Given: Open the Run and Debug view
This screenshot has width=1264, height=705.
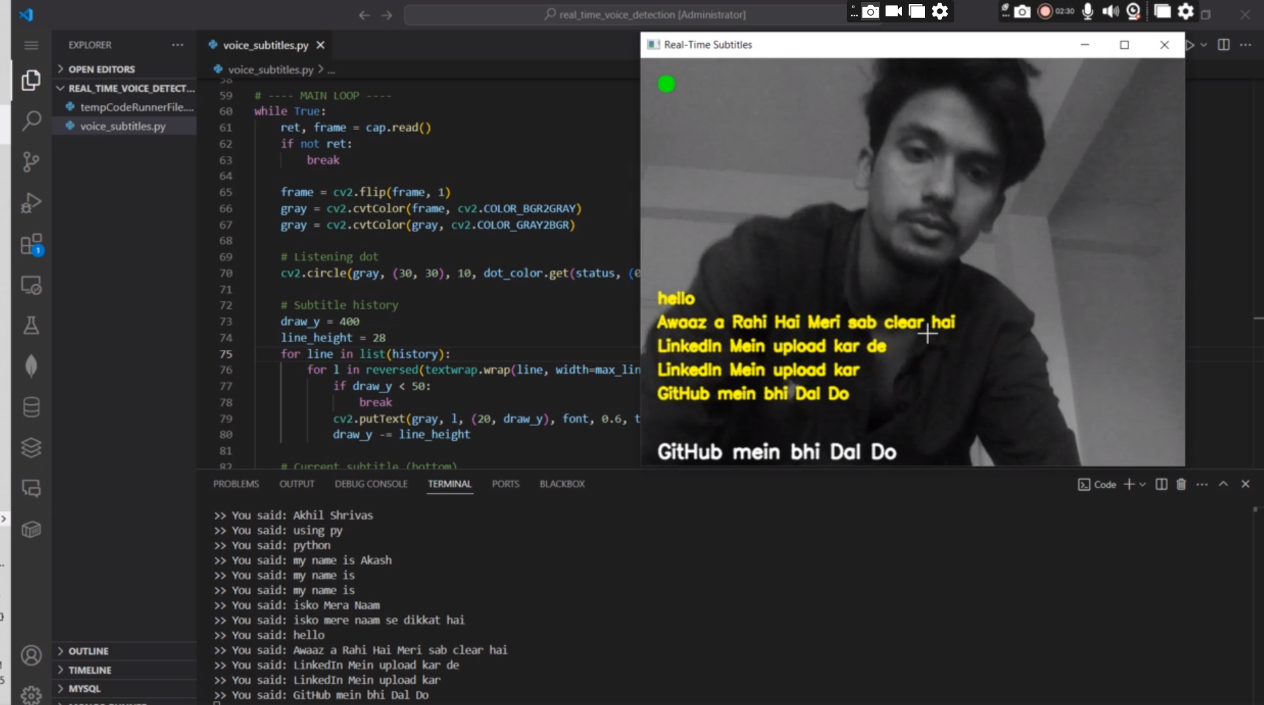Looking at the screenshot, I should tap(31, 203).
